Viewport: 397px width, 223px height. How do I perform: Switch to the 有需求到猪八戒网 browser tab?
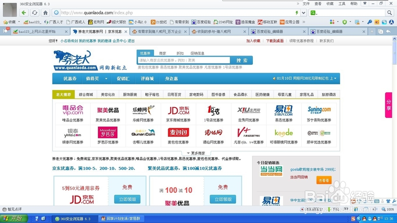(160, 32)
